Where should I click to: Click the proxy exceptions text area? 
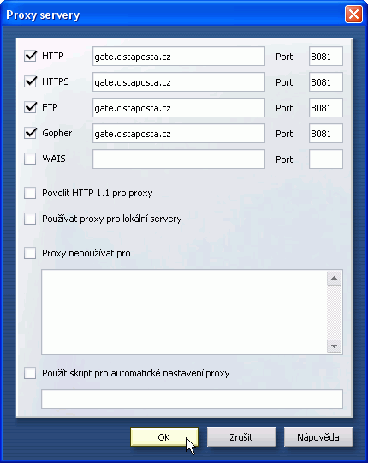coord(184,312)
